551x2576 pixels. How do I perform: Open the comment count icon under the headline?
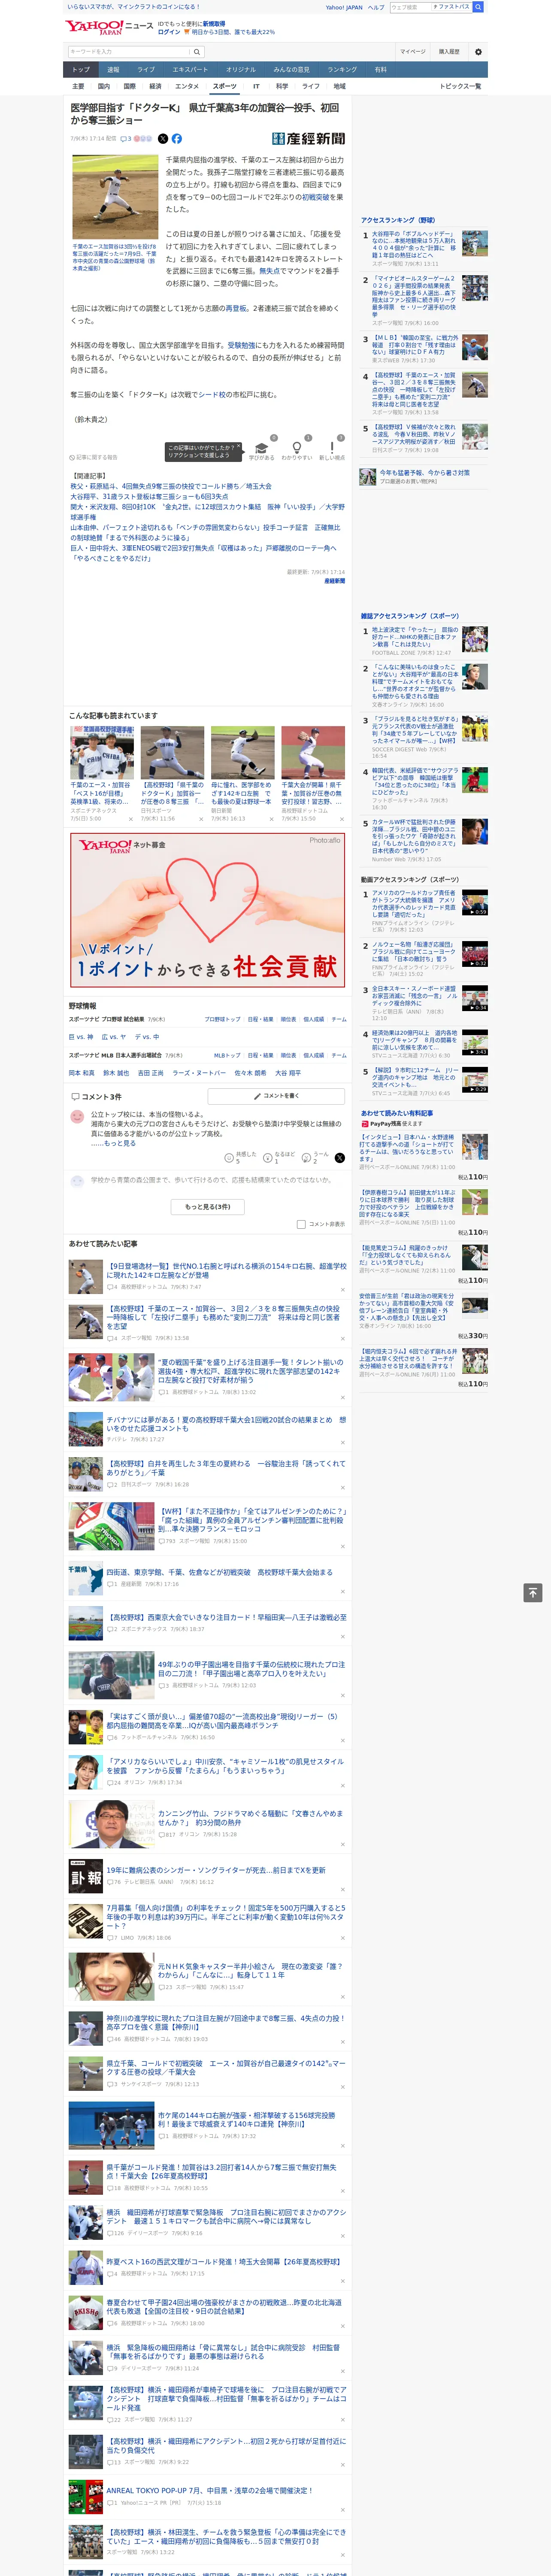pos(126,139)
